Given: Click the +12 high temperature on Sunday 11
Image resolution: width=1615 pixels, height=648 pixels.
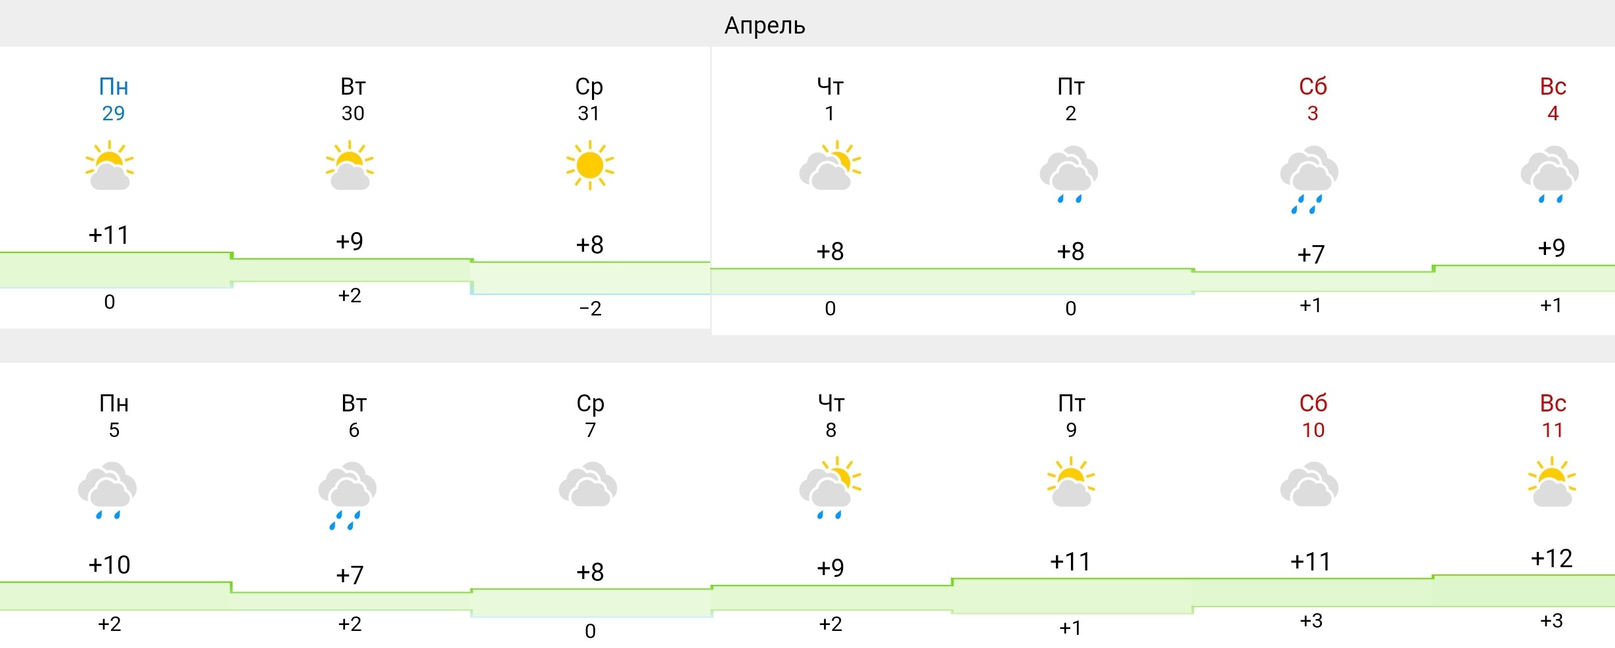Looking at the screenshot, I should coord(1551,559).
